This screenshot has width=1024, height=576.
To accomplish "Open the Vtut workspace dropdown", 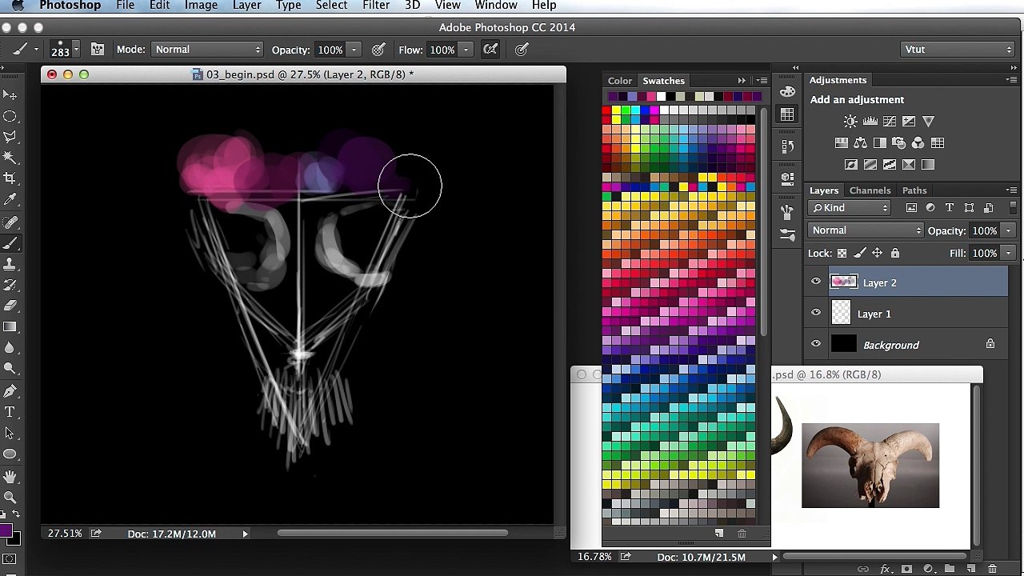I will [x=958, y=50].
